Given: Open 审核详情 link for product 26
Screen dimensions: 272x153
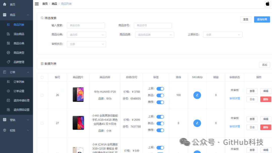Looking at the screenshot, I should point(234,98).
